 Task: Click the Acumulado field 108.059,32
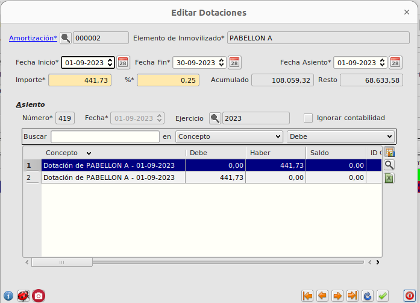pyautogui.click(x=283, y=80)
